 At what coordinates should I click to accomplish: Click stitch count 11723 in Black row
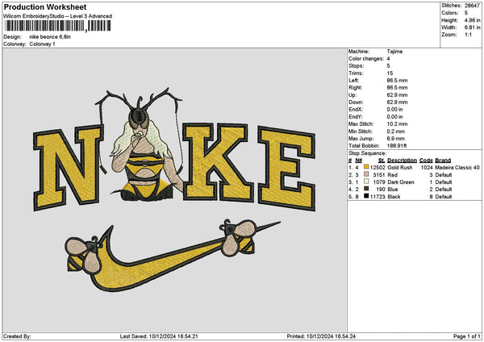click(x=378, y=197)
